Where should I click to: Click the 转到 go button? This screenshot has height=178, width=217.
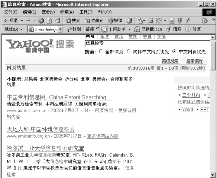coord(74,29)
